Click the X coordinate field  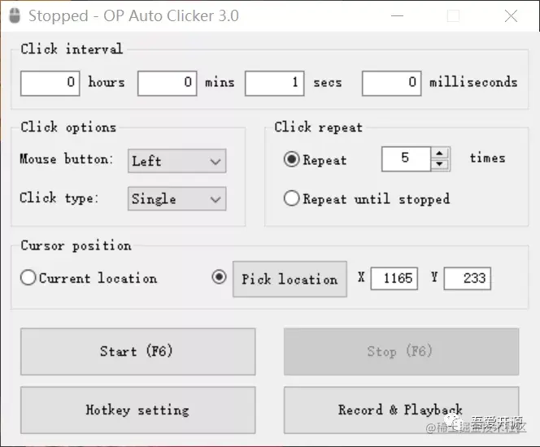point(394,279)
